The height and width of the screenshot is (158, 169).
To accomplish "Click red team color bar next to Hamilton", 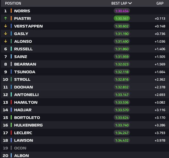I will [11, 102].
